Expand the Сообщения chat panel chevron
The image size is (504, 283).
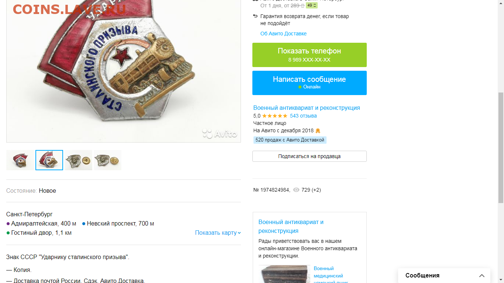click(482, 276)
